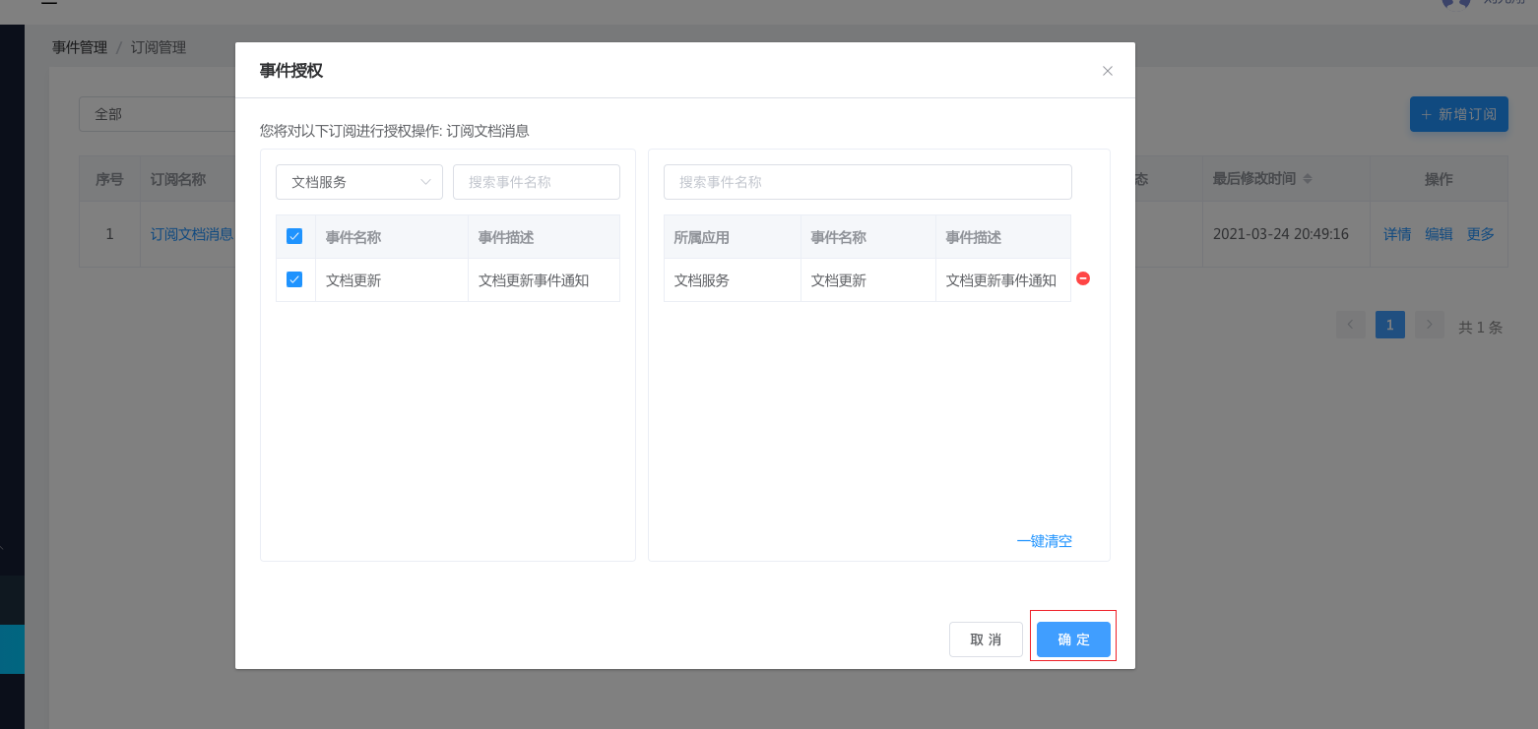Toggle the select-all checkbox in event table header
The height and width of the screenshot is (729, 1538).
[294, 236]
